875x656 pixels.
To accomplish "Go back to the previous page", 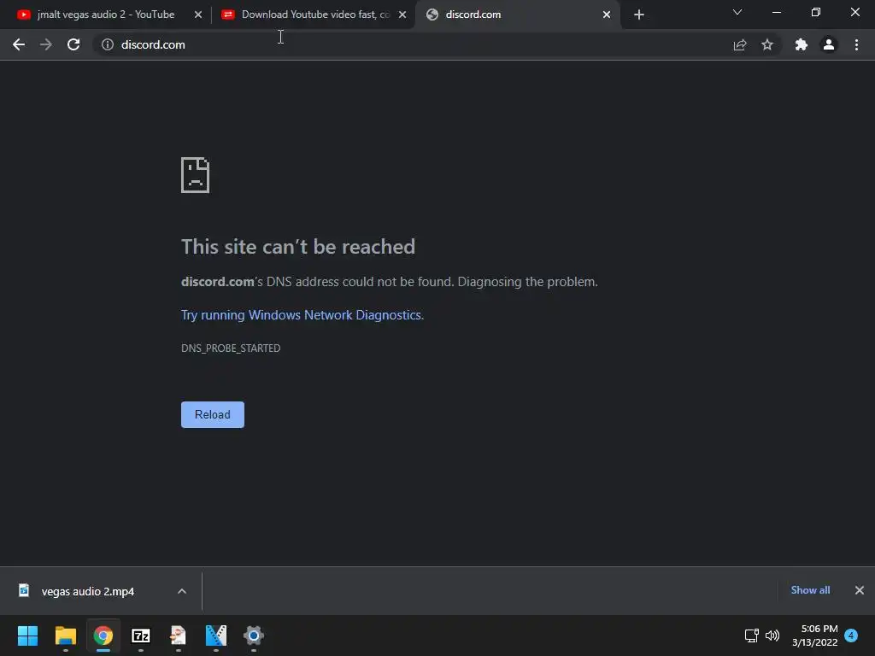I will click(x=19, y=44).
